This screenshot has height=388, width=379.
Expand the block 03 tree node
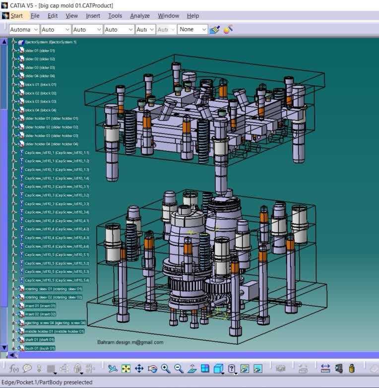tap(13, 102)
